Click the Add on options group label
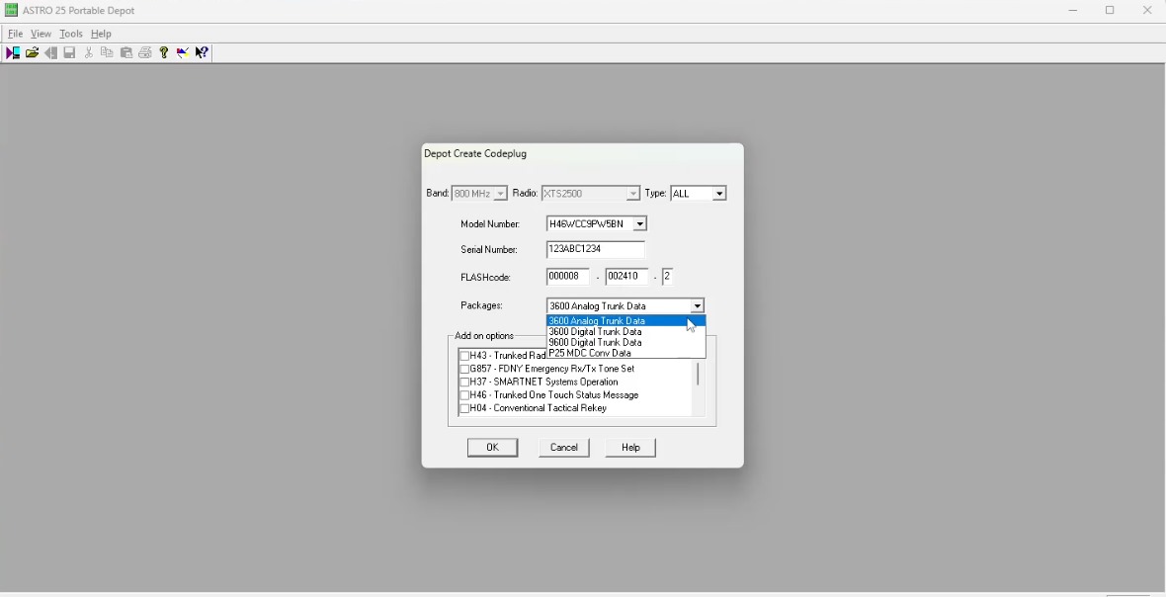This screenshot has height=597, width=1166. click(484, 336)
